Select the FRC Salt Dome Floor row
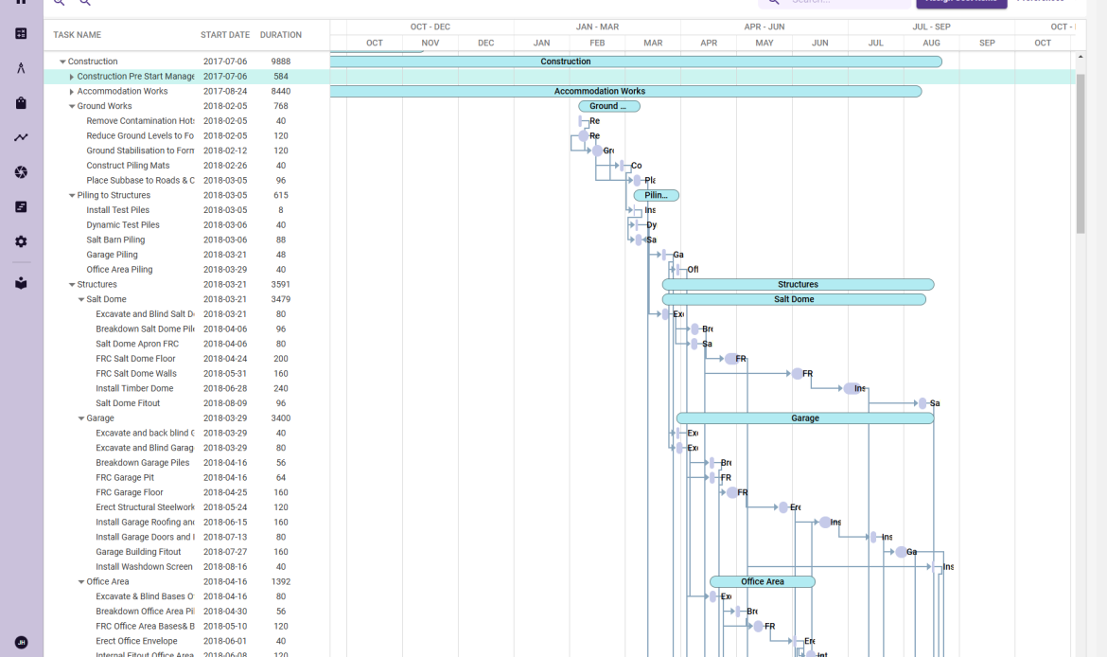The width and height of the screenshot is (1107, 657). pyautogui.click(x=186, y=359)
